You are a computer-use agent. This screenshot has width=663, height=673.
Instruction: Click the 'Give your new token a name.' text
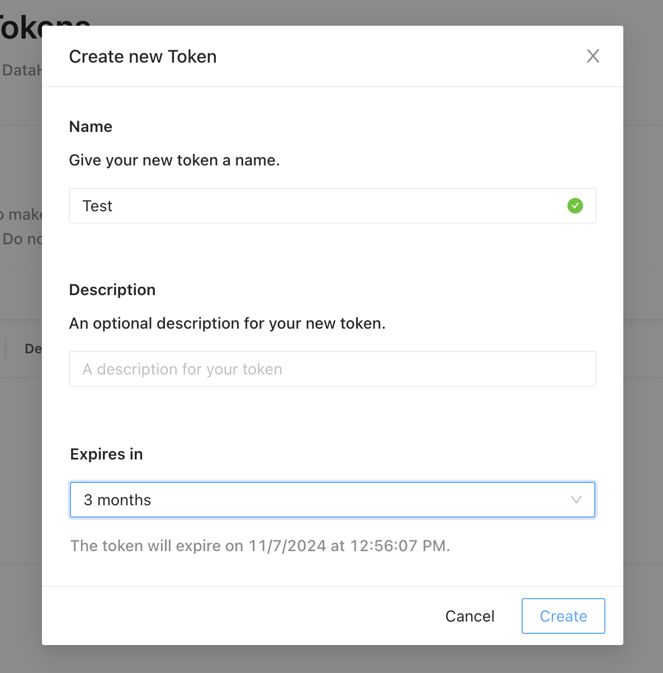[174, 160]
